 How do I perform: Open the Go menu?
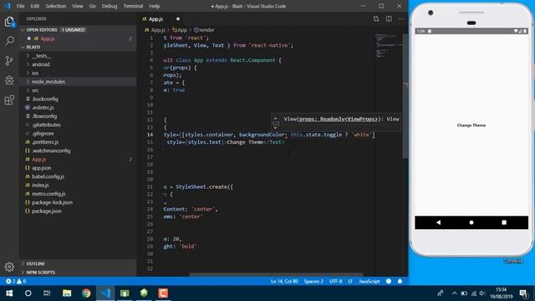click(x=93, y=6)
